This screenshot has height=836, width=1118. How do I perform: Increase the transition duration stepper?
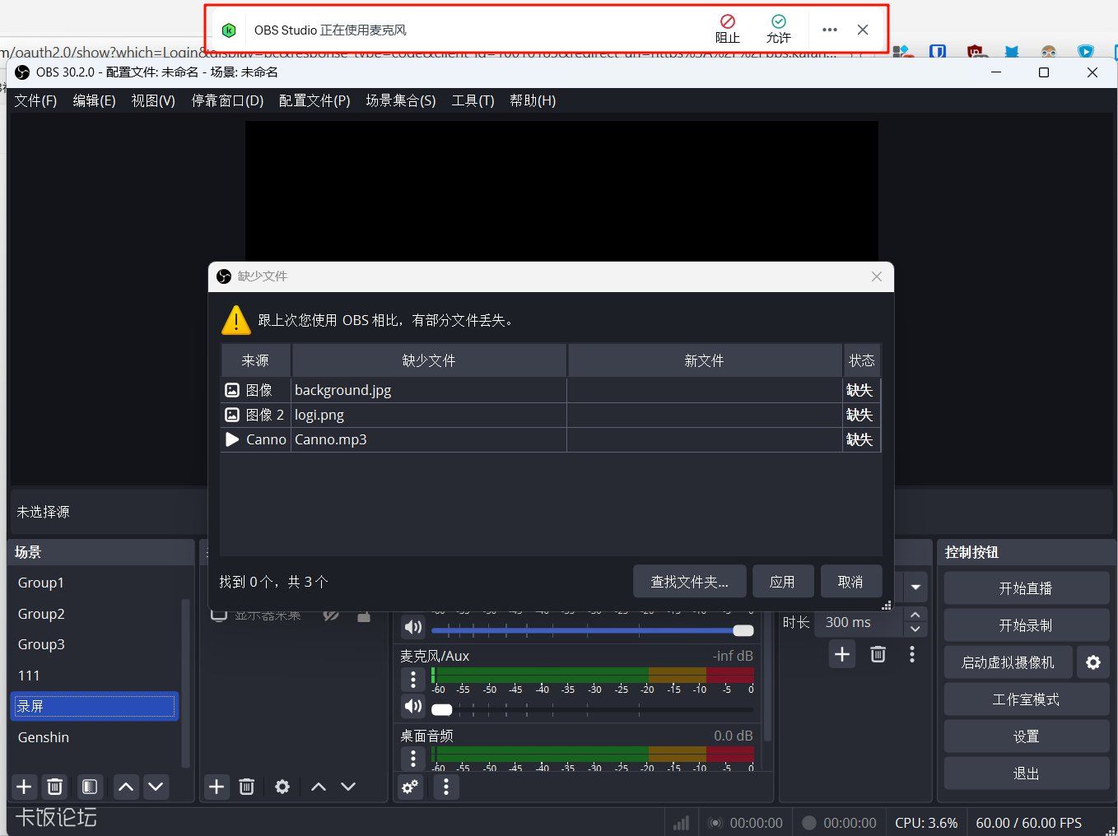(915, 615)
